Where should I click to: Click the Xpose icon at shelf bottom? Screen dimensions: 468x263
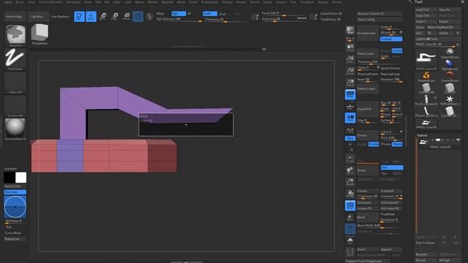click(x=350, y=252)
